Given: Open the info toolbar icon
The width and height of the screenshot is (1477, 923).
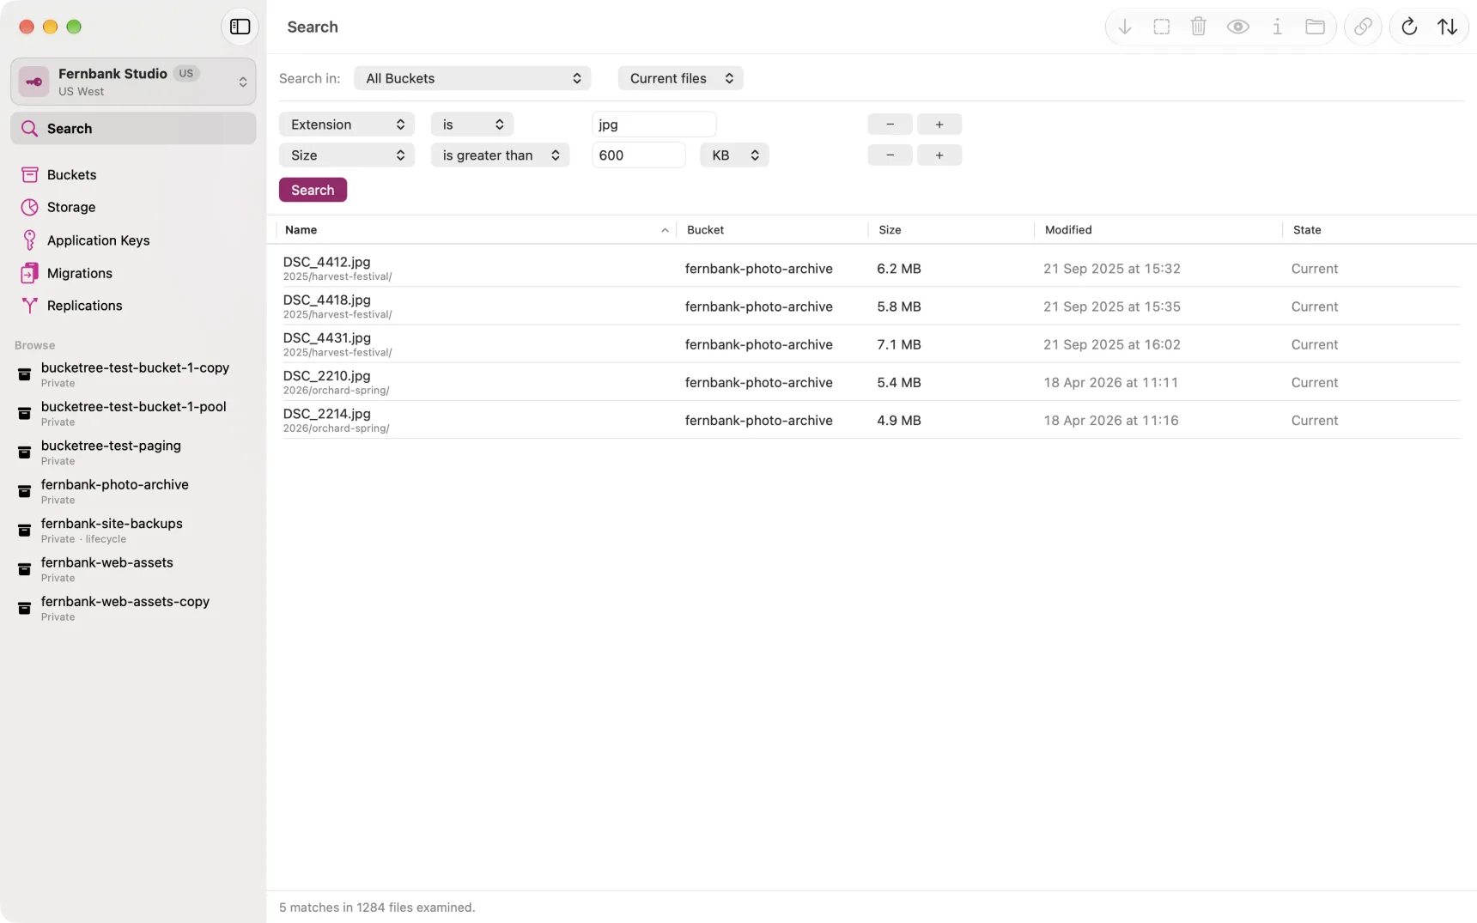Looking at the screenshot, I should [1277, 27].
